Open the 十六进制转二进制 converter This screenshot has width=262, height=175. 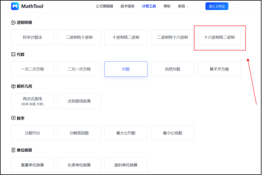[219, 37]
